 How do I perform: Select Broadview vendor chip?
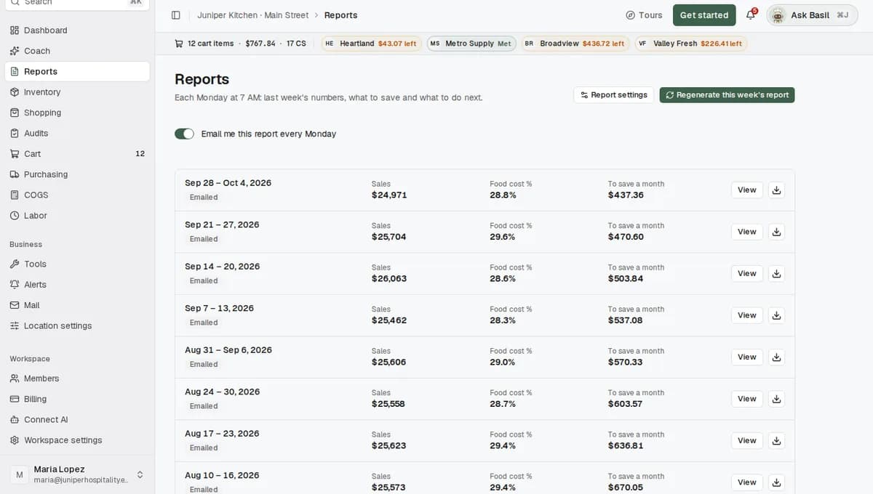point(575,44)
